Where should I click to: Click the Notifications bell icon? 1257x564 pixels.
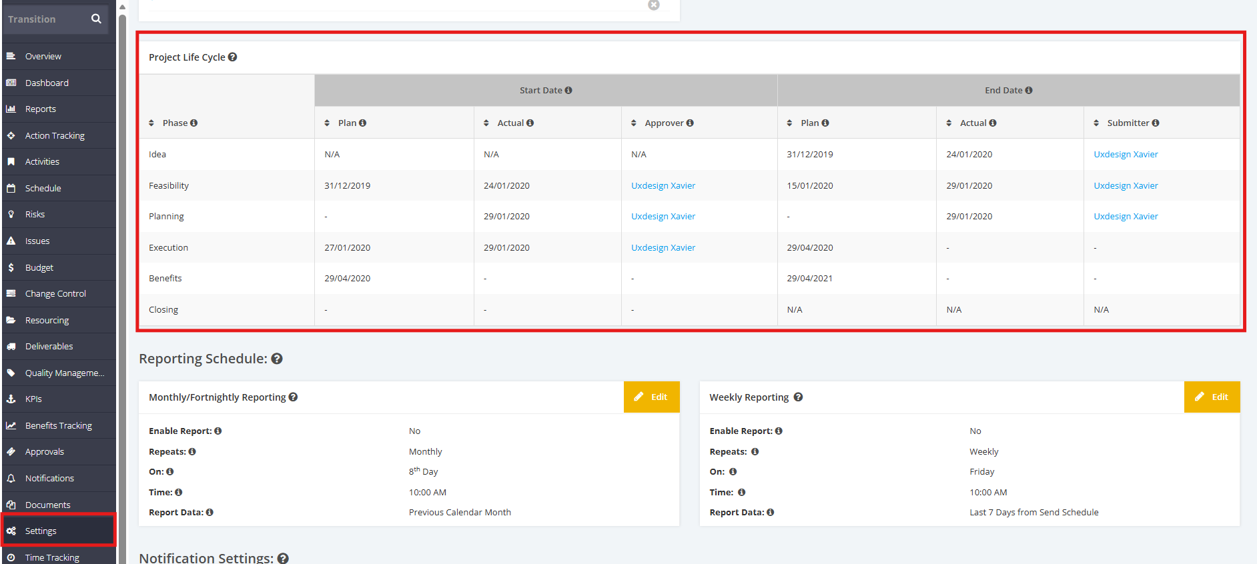[x=11, y=479]
